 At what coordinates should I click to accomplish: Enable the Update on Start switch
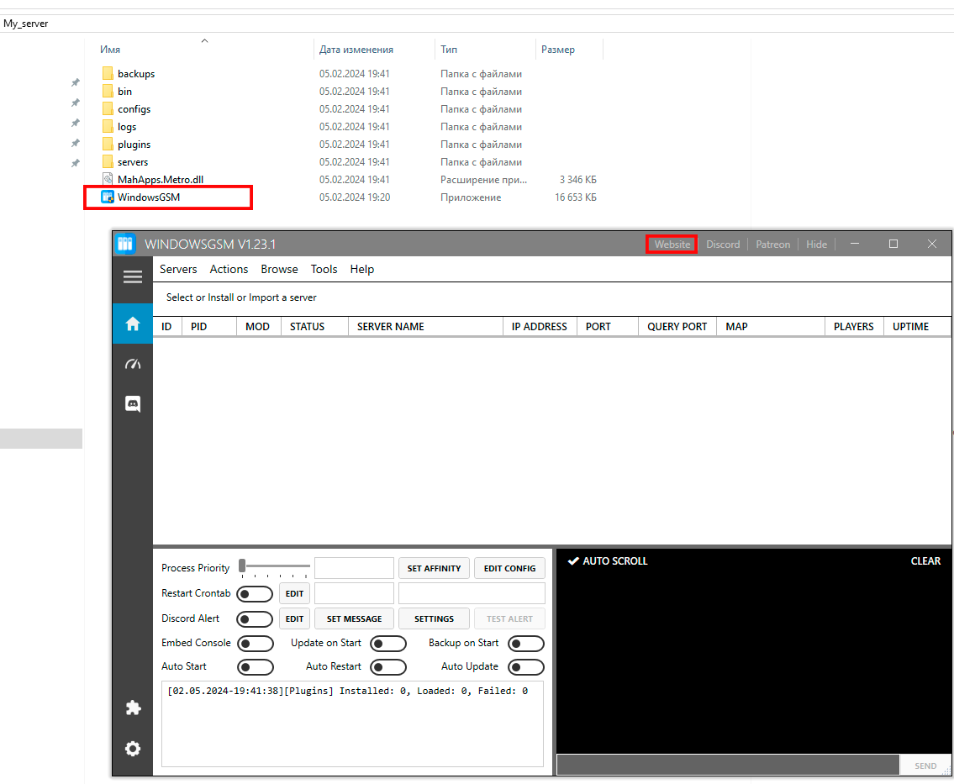388,644
